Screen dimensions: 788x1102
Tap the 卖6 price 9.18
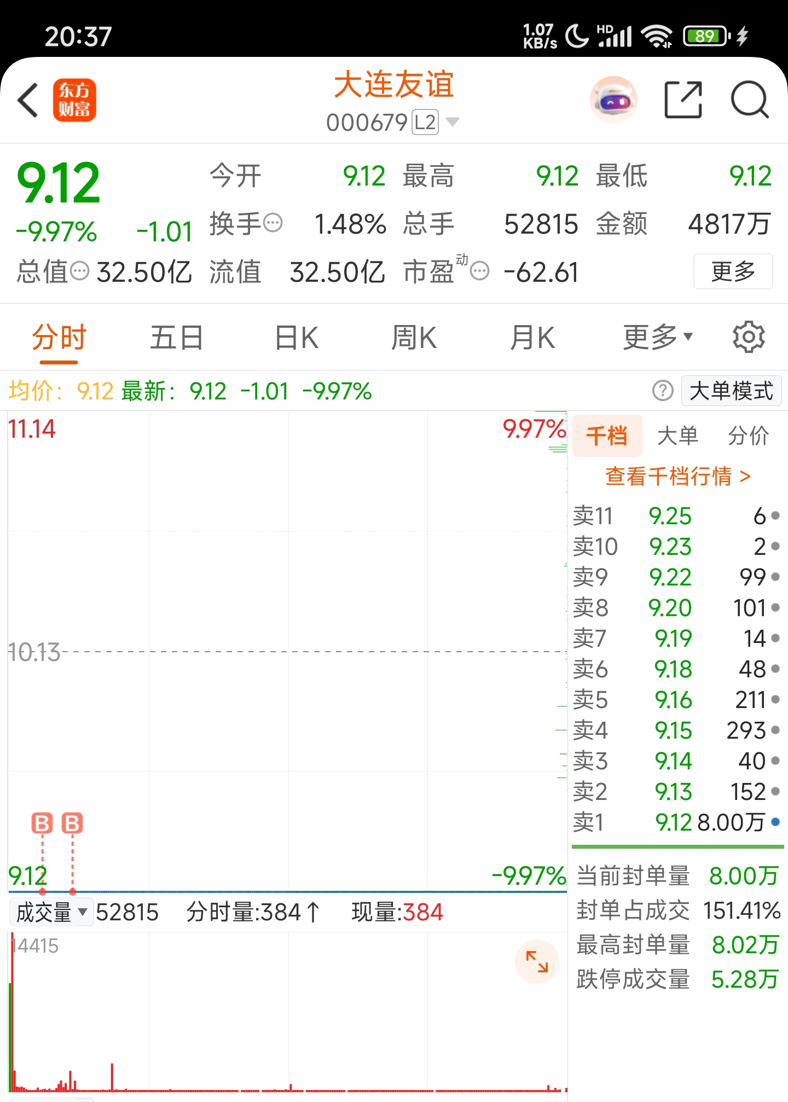674,669
